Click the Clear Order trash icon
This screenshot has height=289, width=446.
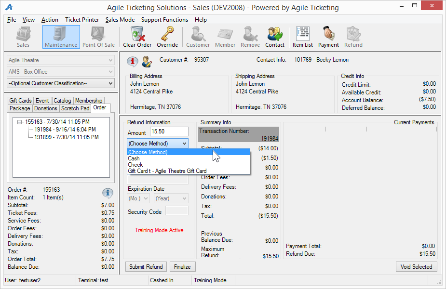(137, 37)
